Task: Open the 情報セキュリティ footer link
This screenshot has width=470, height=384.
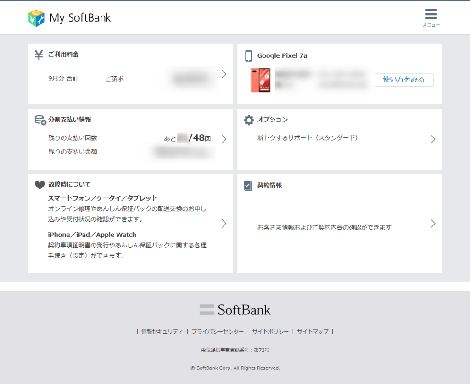Action: [x=162, y=331]
